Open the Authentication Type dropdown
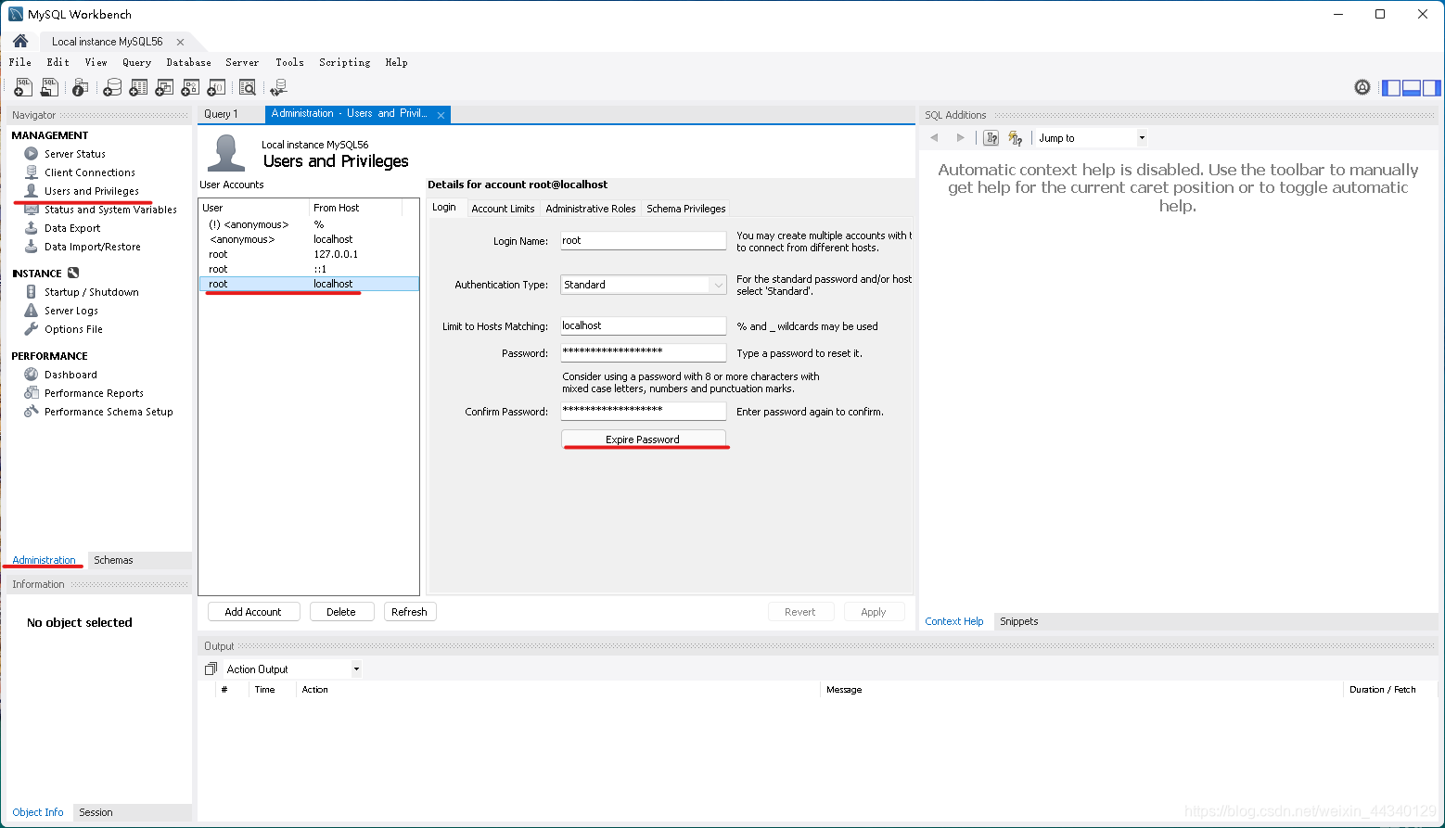This screenshot has width=1445, height=828. pos(717,285)
